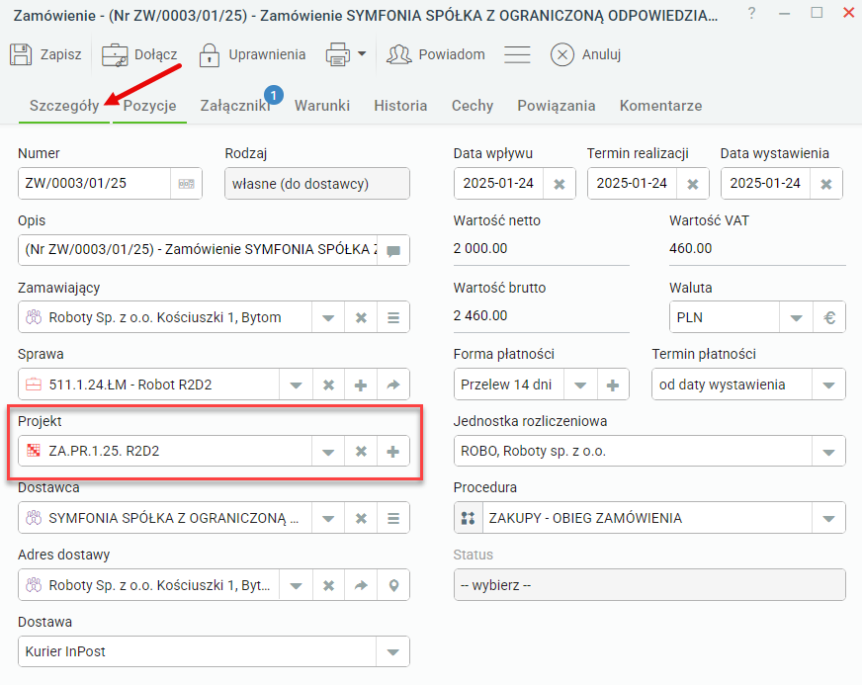Open Uprawnienia permissions
This screenshot has width=862, height=685.
[x=252, y=54]
